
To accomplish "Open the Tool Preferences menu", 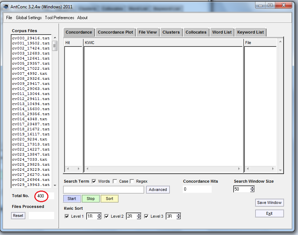I will 59,18.
